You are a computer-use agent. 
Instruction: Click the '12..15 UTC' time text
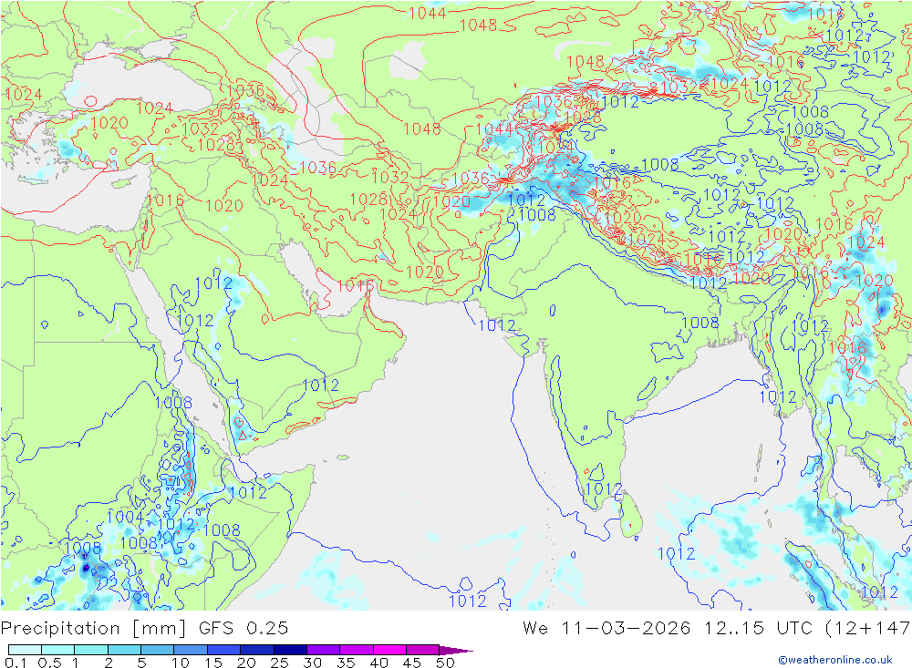pos(757,628)
